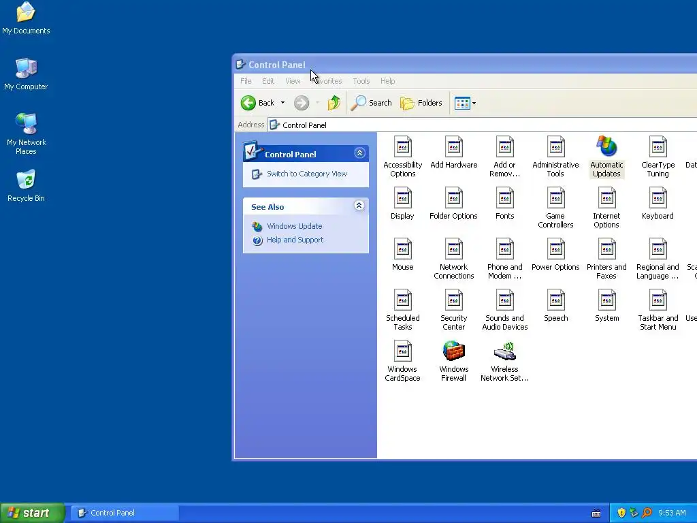
Task: Open Taskbar and Start Menu icon
Action: pos(658,310)
